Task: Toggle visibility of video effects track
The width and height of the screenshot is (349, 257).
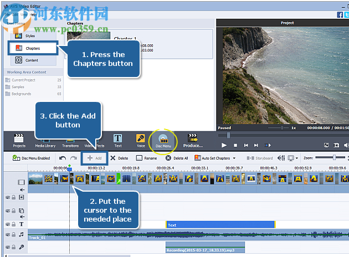Action: click(x=8, y=197)
